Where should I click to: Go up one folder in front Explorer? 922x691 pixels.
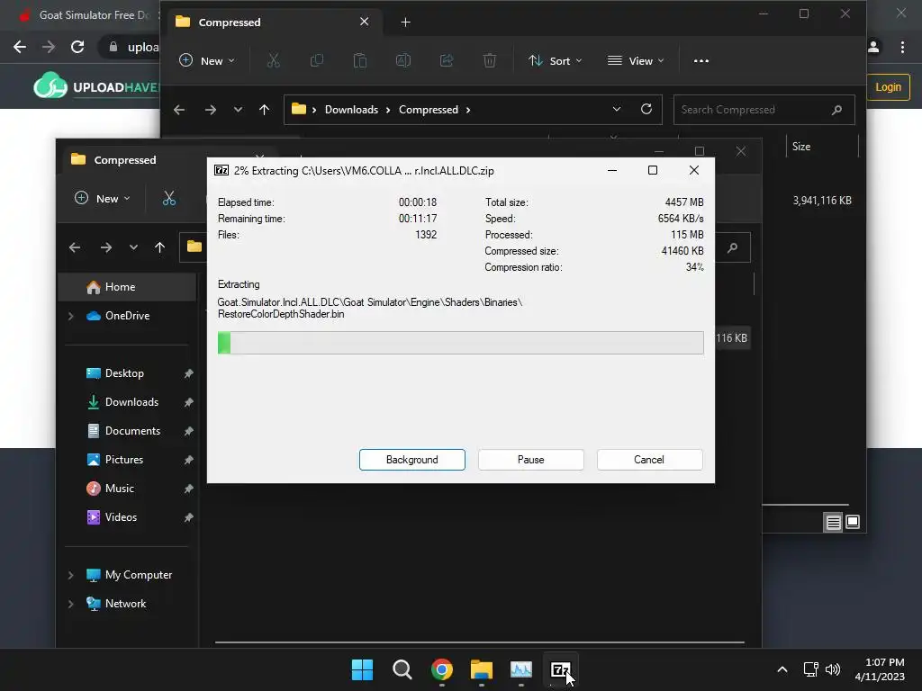click(x=160, y=247)
